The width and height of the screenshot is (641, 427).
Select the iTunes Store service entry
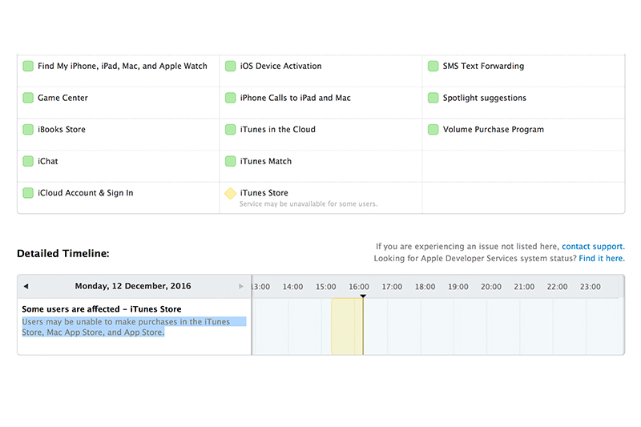264,193
